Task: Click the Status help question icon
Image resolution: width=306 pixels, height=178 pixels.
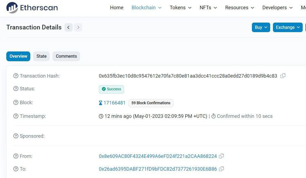Action: [16, 89]
